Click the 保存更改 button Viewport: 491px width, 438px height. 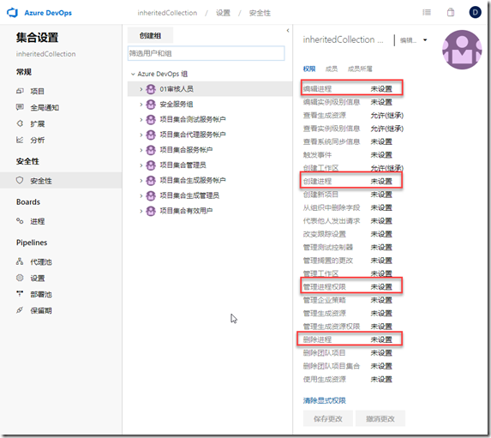328,418
